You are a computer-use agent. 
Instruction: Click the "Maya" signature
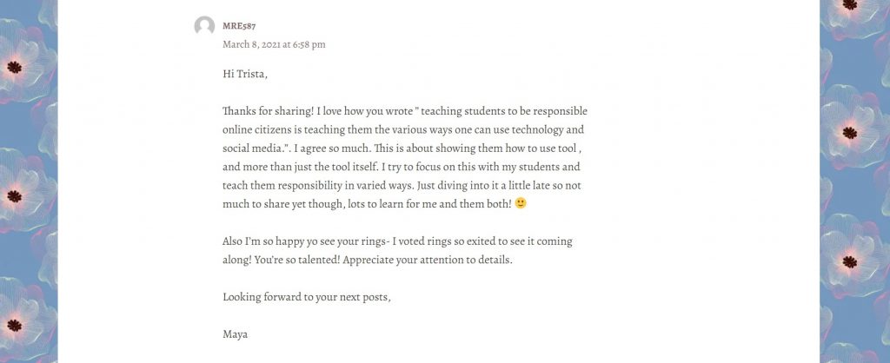(x=235, y=334)
